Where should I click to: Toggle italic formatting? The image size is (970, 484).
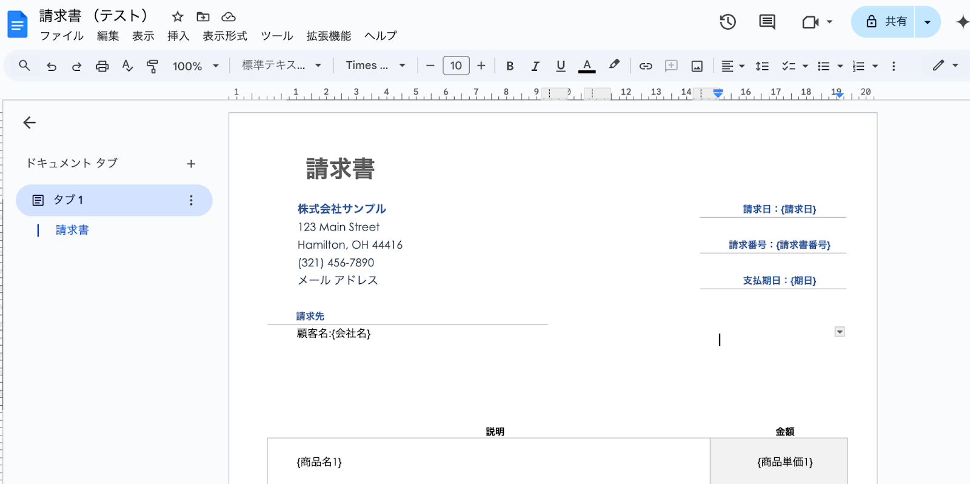tap(535, 66)
